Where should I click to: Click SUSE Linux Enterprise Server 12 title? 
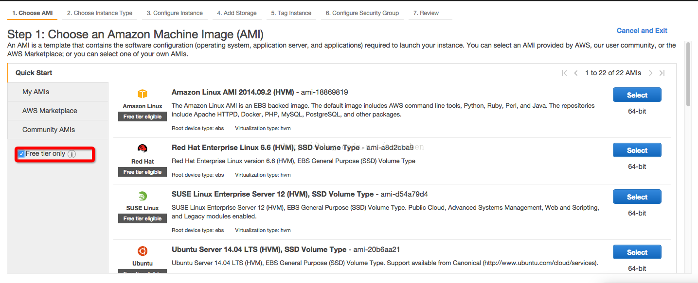pos(272,194)
